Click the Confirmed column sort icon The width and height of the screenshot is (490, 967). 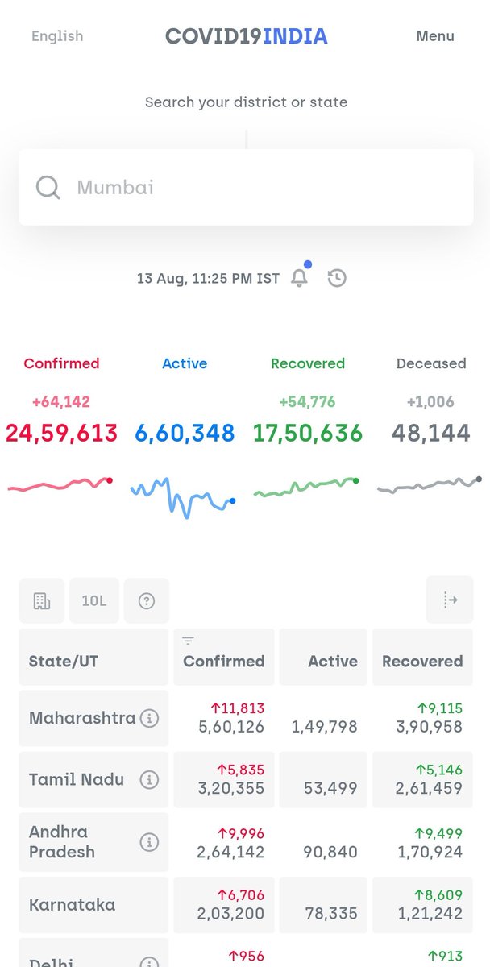[189, 641]
